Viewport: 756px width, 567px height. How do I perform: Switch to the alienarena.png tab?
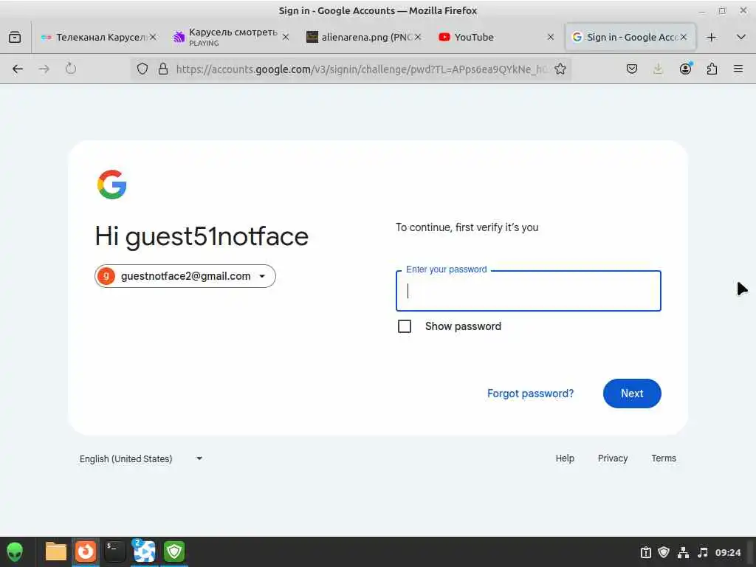pos(363,37)
